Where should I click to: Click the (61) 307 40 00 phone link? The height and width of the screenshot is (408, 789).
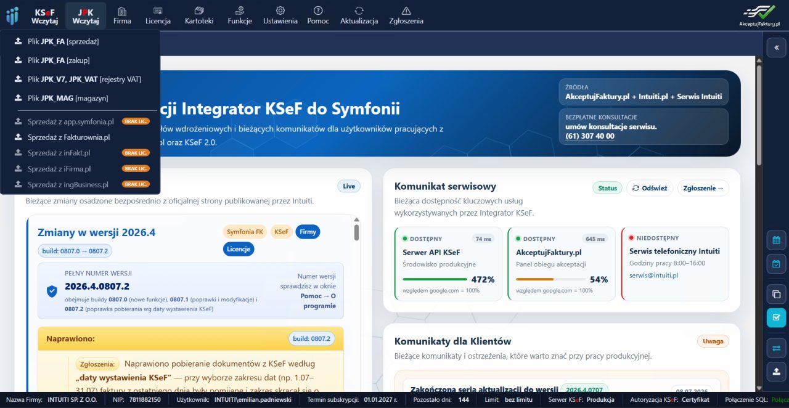(x=590, y=136)
